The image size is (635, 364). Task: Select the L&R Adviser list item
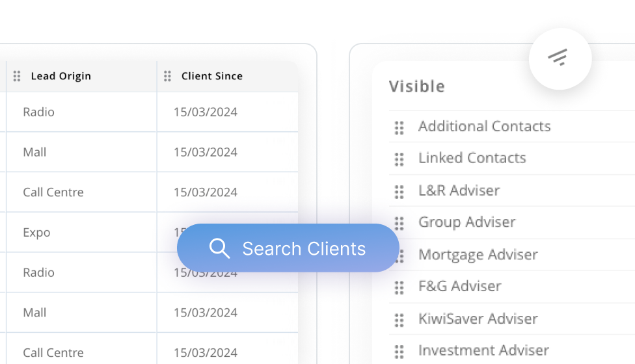coord(512,190)
